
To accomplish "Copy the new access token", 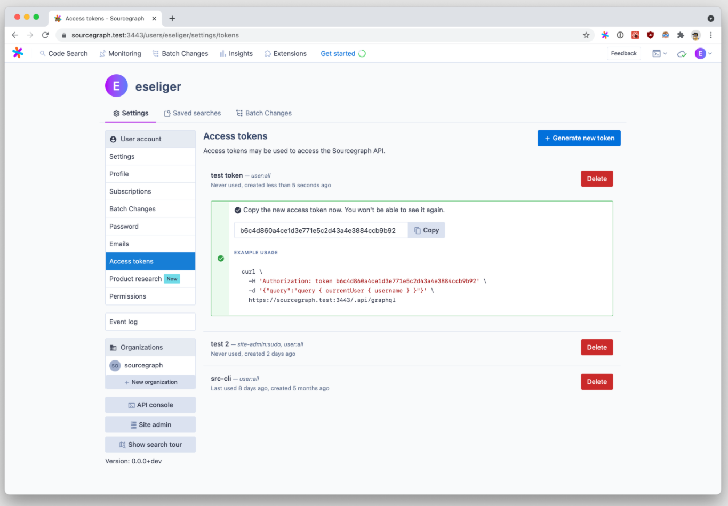I will pyautogui.click(x=427, y=230).
